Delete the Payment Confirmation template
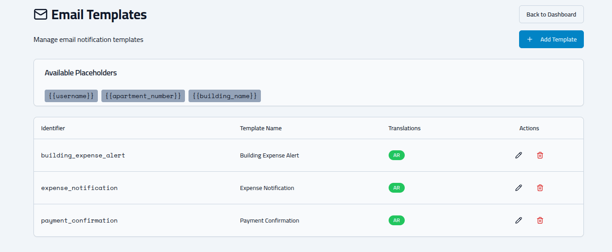This screenshot has height=252, width=612. (x=540, y=220)
